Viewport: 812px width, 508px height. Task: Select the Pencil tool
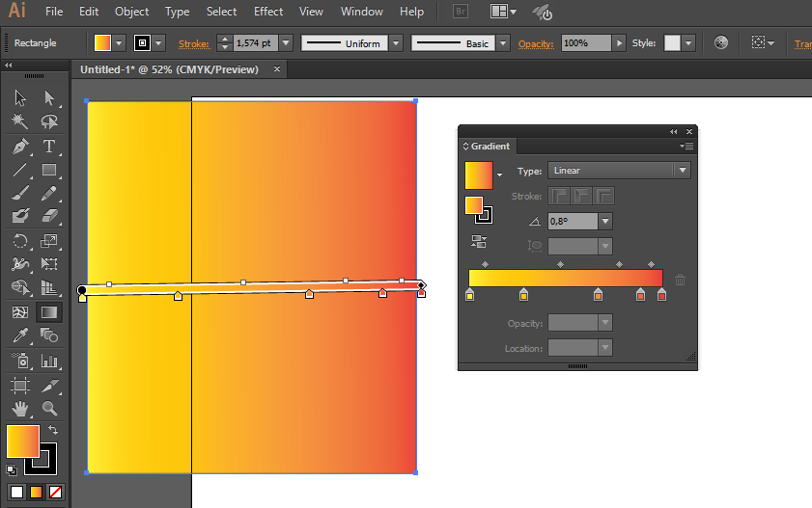point(49,193)
